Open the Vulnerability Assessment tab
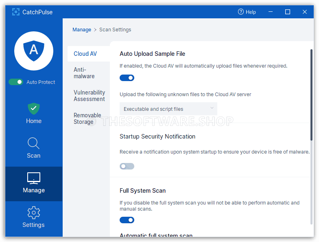This screenshot has height=242, width=319. point(89,96)
